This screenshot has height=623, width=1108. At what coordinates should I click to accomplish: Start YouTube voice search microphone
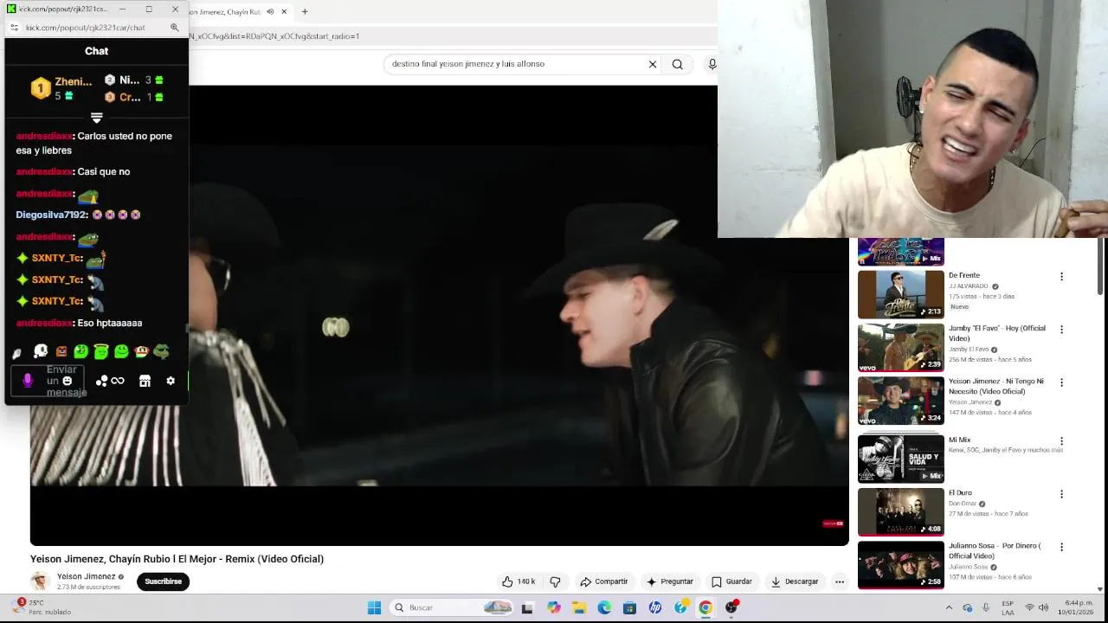(x=712, y=64)
